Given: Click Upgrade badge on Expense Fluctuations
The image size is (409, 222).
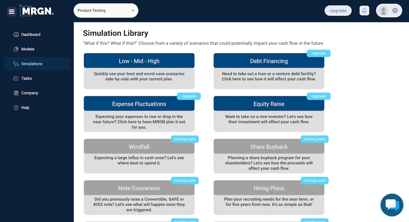Looking at the screenshot, I should point(189,96).
